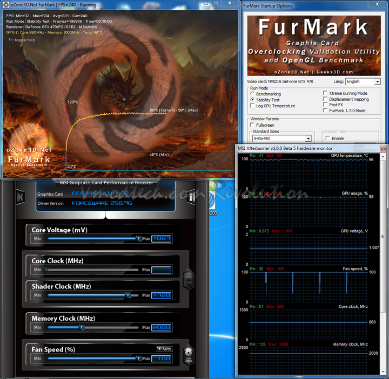Click the Memory Clock slider handle
This screenshot has height=379, width=389.
pos(82,327)
